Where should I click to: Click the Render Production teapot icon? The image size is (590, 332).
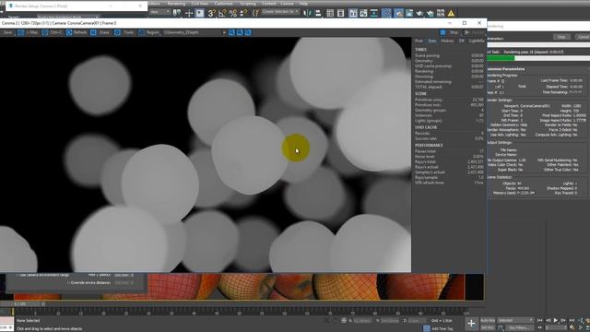pos(419,13)
